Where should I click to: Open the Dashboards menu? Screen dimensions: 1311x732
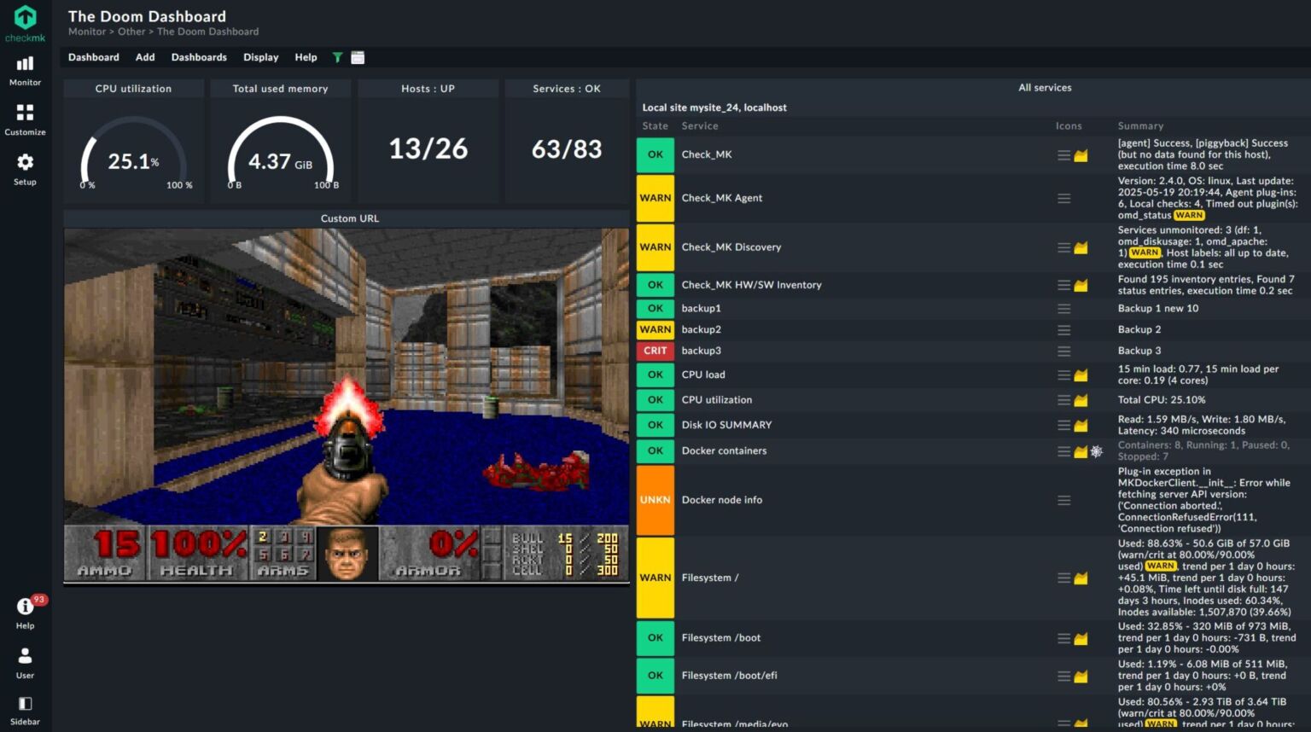pos(199,57)
